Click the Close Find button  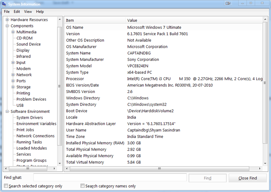pos(248,178)
